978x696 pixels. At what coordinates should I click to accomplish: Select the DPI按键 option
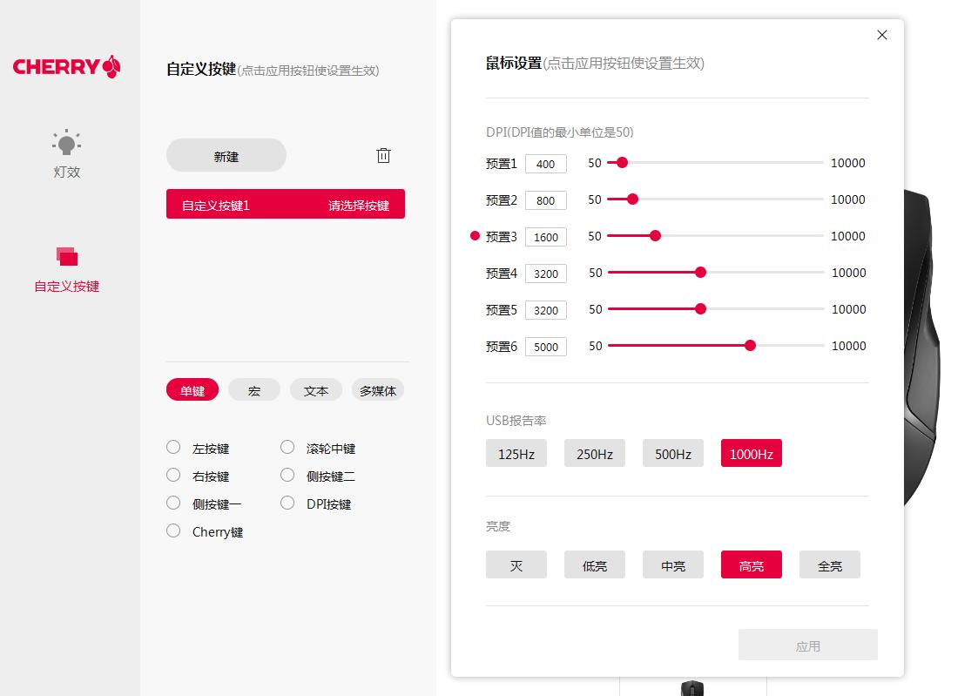click(x=287, y=503)
